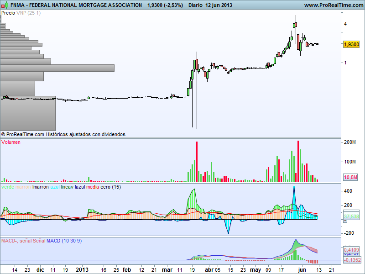Click the dic month label on time axis
The image size is (365, 274).
coord(40,269)
